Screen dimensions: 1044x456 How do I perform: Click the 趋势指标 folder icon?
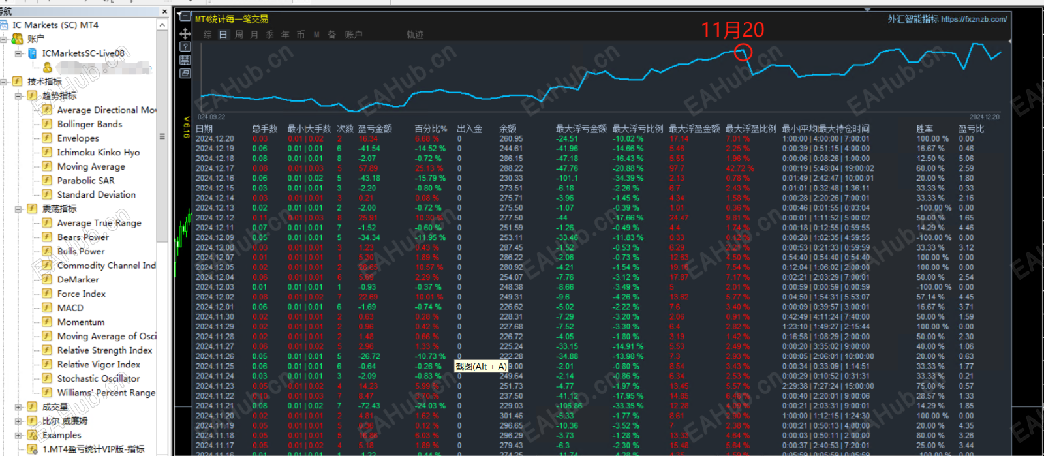32,96
